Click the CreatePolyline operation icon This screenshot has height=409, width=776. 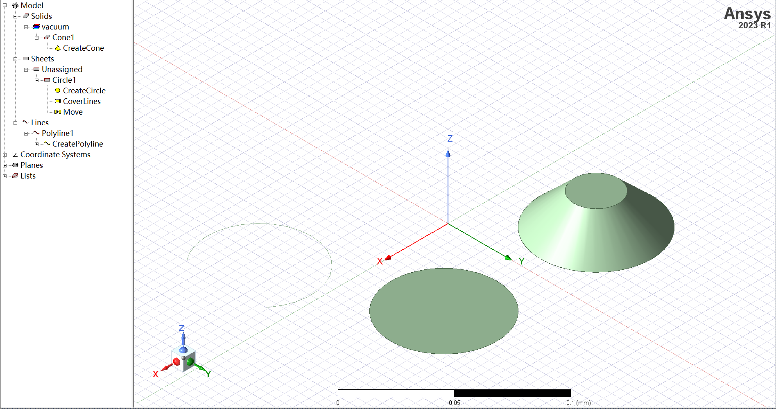click(47, 143)
